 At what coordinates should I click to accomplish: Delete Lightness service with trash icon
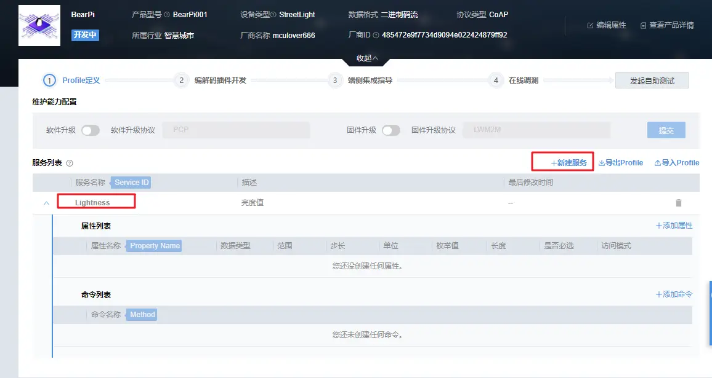click(x=678, y=203)
